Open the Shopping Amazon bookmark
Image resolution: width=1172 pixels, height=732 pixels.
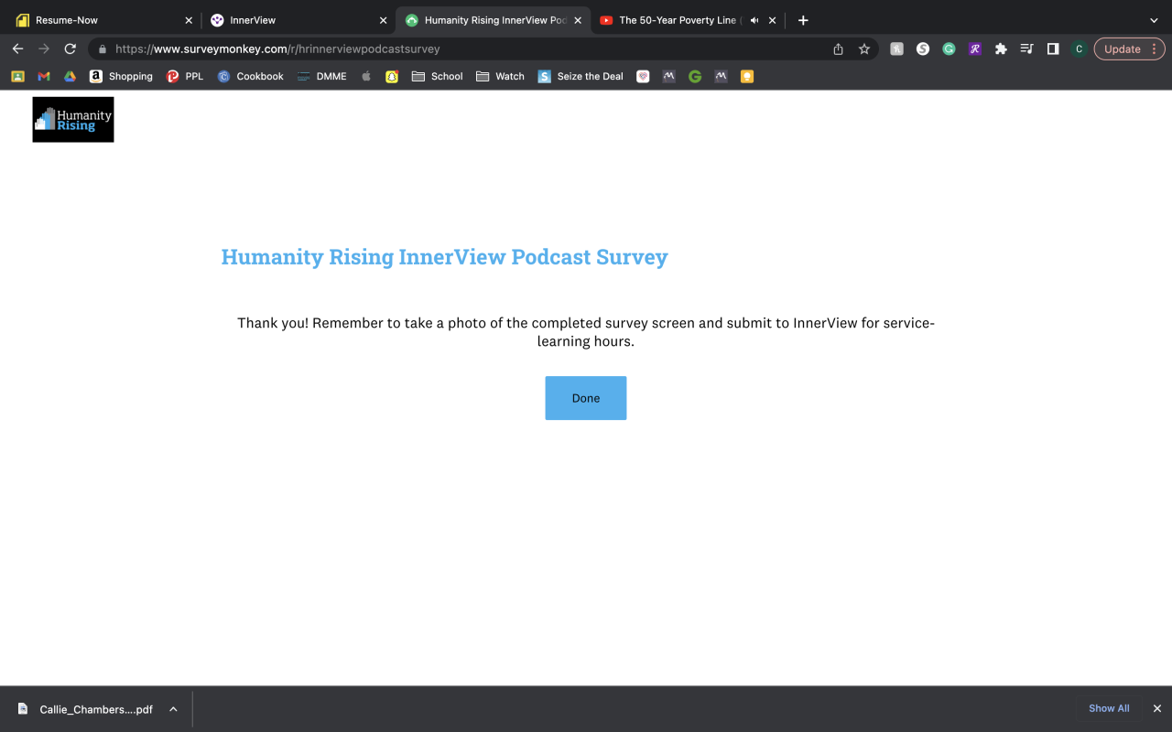121,77
